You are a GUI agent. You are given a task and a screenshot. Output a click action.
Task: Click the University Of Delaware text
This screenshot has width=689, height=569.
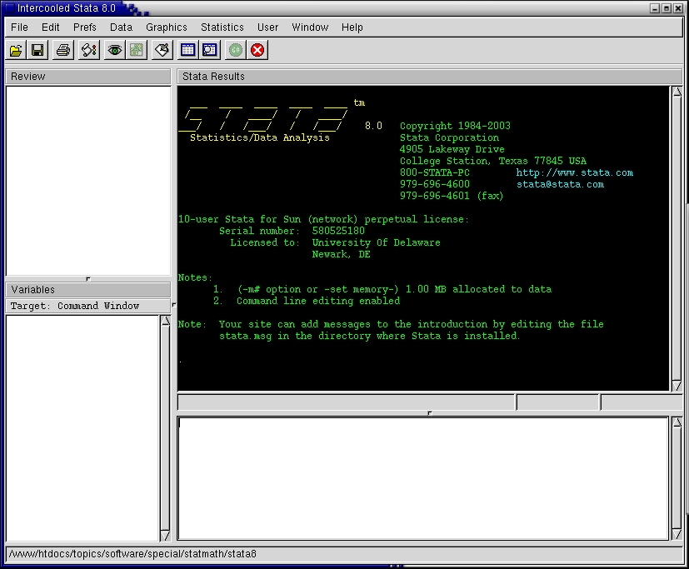coord(376,242)
